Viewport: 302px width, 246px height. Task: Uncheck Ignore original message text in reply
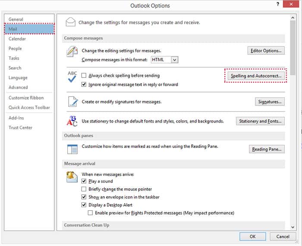[x=84, y=84]
